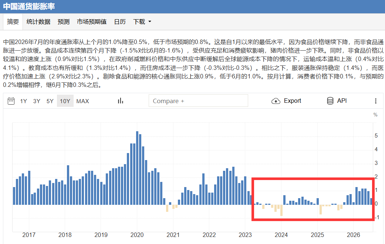Open the three-dot chart options menu

click(375, 101)
